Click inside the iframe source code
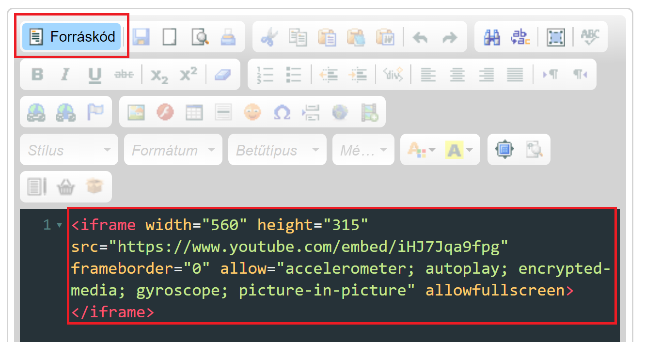 coord(342,265)
